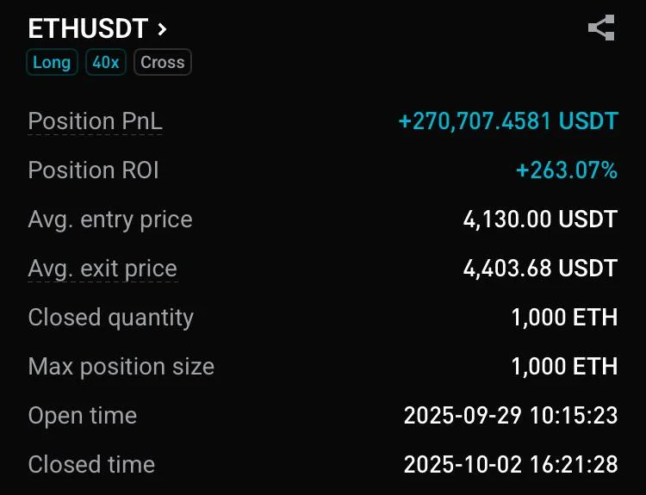This screenshot has width=646, height=495.
Task: Select the Closed time 2025-10-02 timestamp
Action: (x=511, y=465)
